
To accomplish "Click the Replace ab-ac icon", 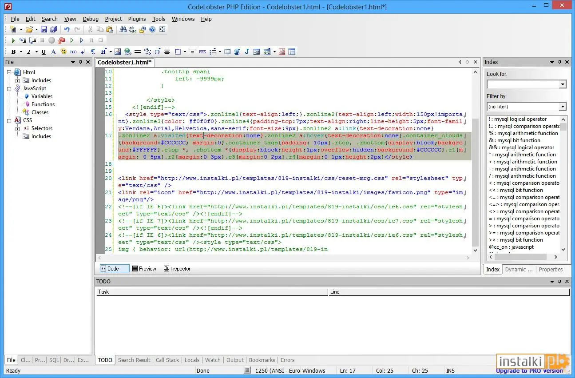I will pos(133,29).
